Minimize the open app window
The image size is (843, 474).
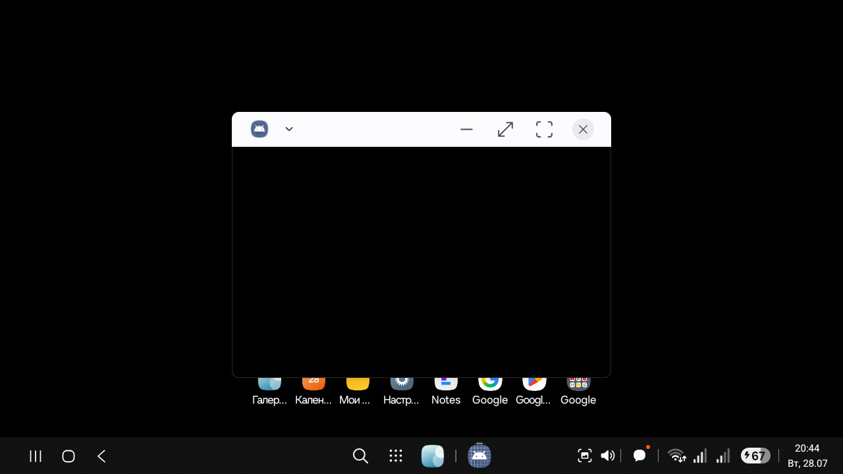click(x=467, y=129)
